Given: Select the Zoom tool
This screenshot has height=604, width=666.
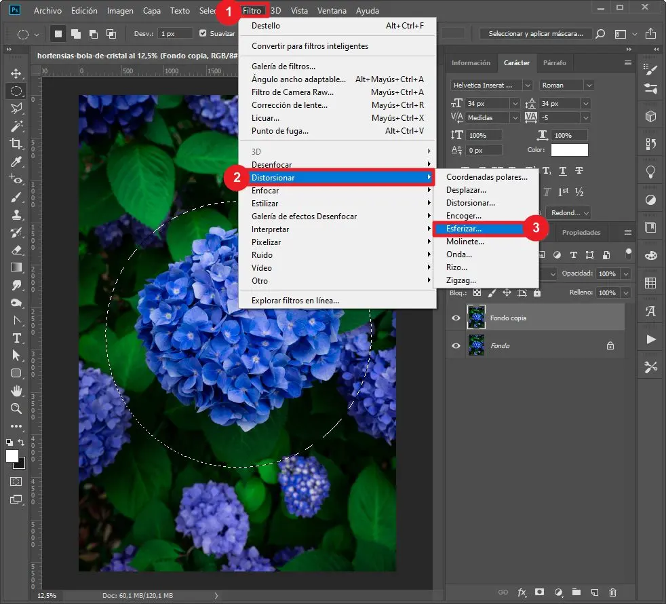Looking at the screenshot, I should point(16,408).
